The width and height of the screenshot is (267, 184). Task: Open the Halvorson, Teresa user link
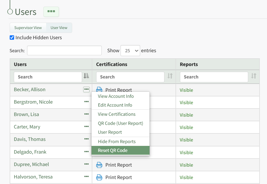pos(33,177)
